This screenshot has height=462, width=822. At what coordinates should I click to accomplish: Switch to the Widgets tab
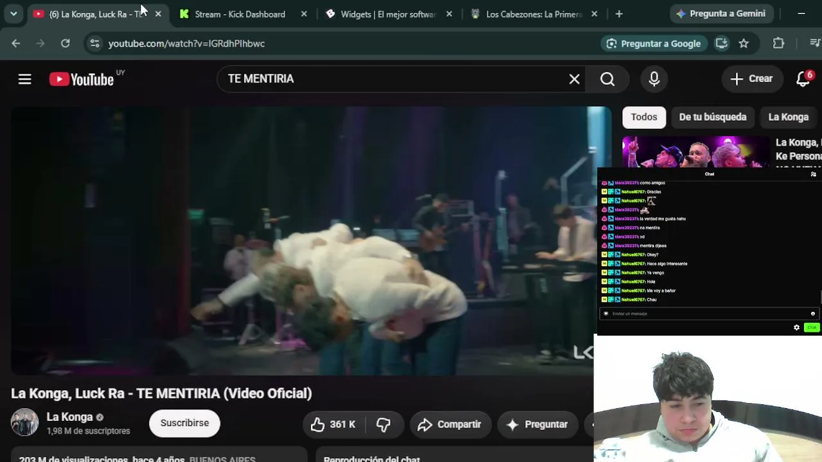point(388,14)
